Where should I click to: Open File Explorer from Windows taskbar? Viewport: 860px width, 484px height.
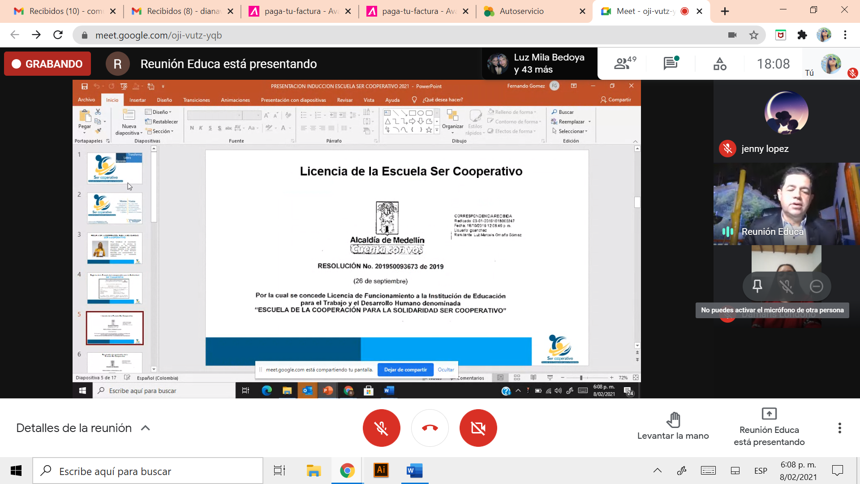click(x=314, y=471)
